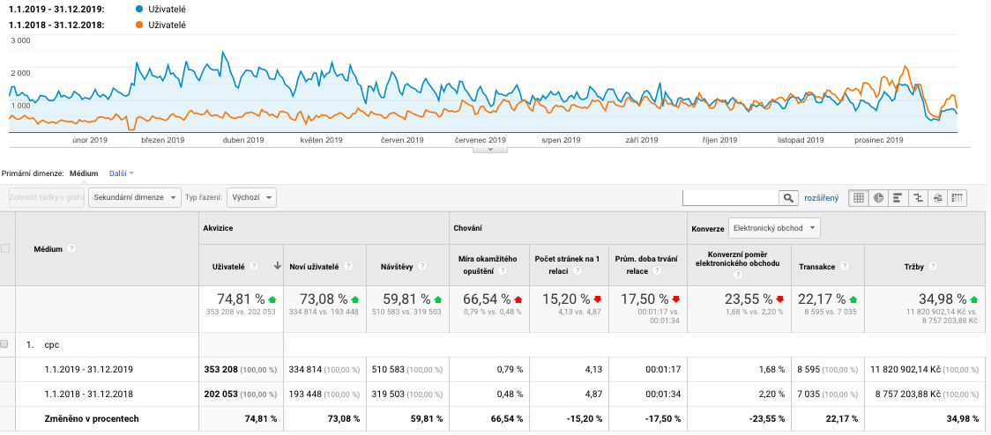Tick the checkbox for cpc row

click(x=4, y=344)
